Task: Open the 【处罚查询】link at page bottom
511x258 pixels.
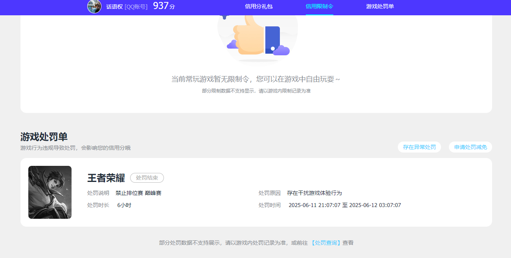Action: (x=326, y=243)
